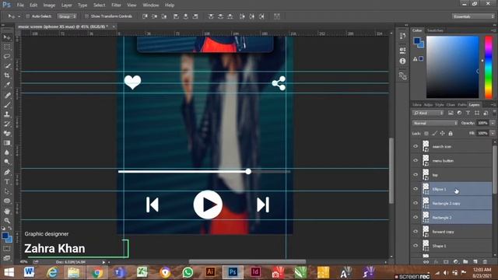Select the Ellipse shape tool
Screen dimensions: 498x280
(x=7, y=201)
